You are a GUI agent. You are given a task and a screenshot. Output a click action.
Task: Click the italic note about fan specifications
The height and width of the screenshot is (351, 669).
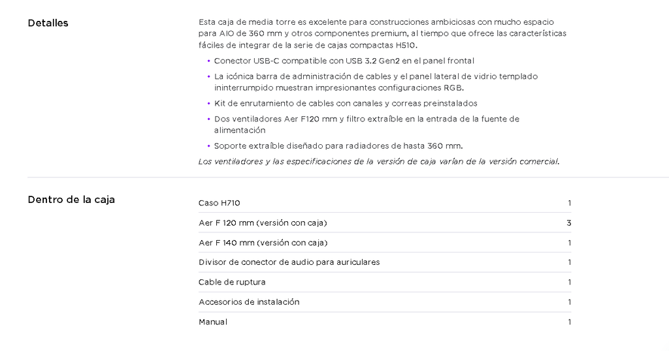click(379, 161)
